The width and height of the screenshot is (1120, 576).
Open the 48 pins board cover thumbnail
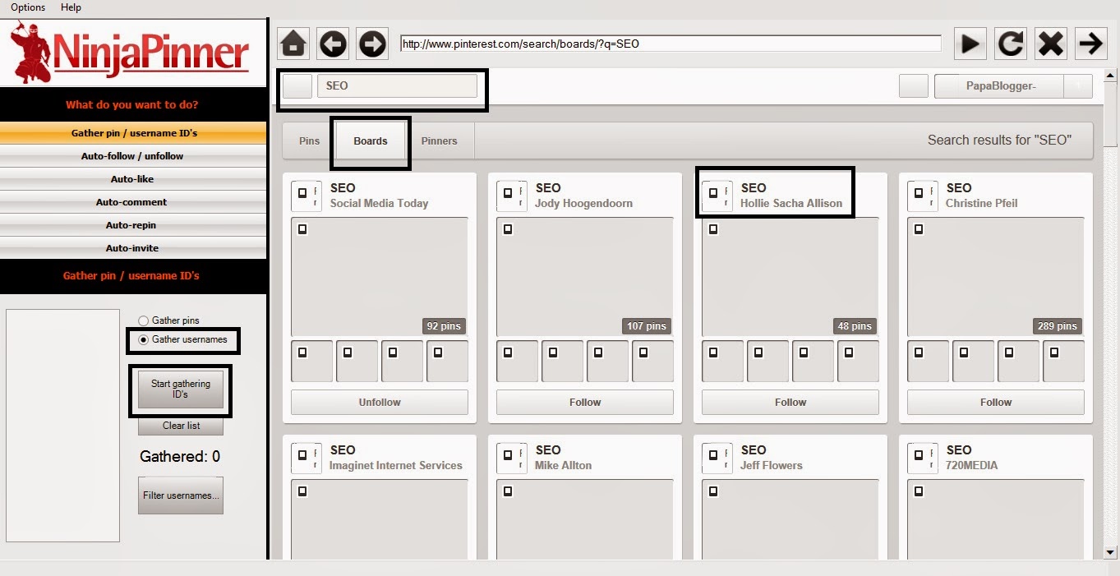pyautogui.click(x=790, y=277)
